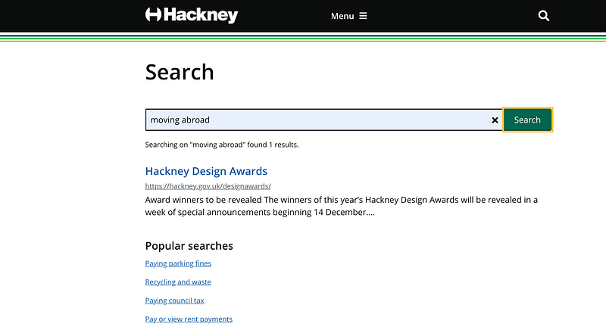The width and height of the screenshot is (606, 330).
Task: Click the hackney.gov.uk/designawards URL
Action: 208,186
